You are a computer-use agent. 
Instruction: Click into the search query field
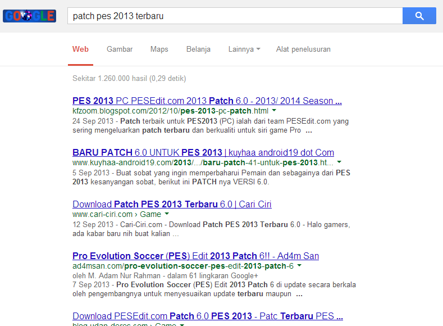point(235,16)
